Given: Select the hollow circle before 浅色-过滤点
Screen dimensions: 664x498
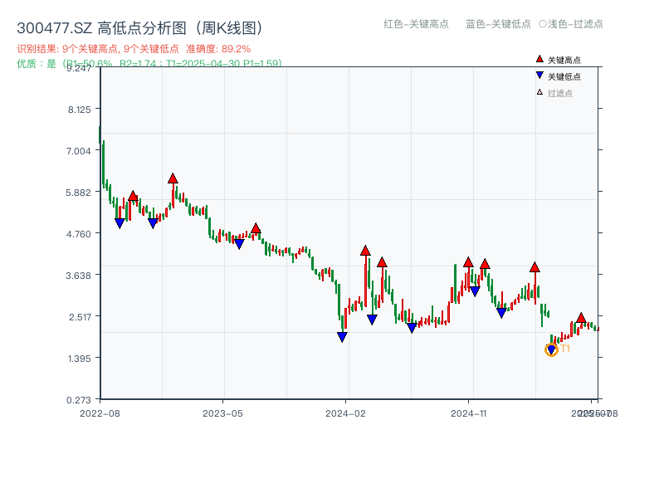Looking at the screenshot, I should click(543, 24).
